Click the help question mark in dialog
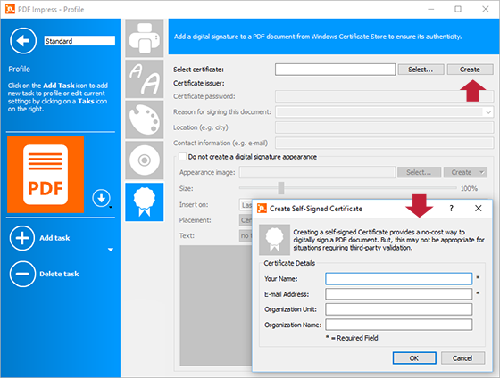The image size is (500, 378). point(451,209)
